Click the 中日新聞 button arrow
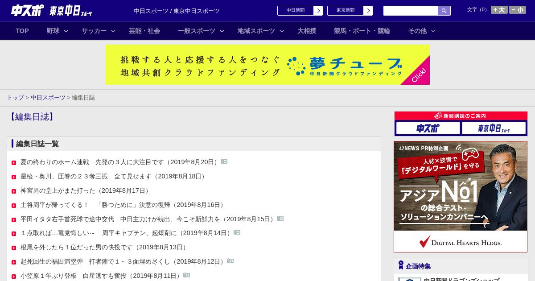This screenshot has width=535, height=281. pyautogui.click(x=318, y=11)
